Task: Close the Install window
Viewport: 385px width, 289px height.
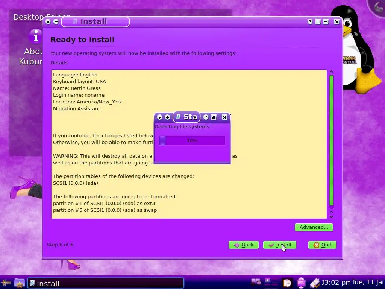Action: [x=336, y=22]
